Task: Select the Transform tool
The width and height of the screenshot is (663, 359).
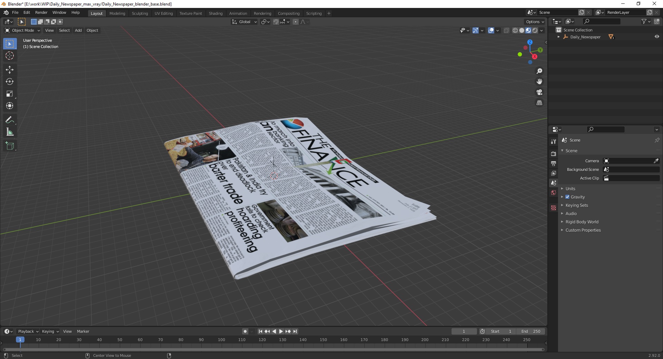Action: click(x=10, y=106)
